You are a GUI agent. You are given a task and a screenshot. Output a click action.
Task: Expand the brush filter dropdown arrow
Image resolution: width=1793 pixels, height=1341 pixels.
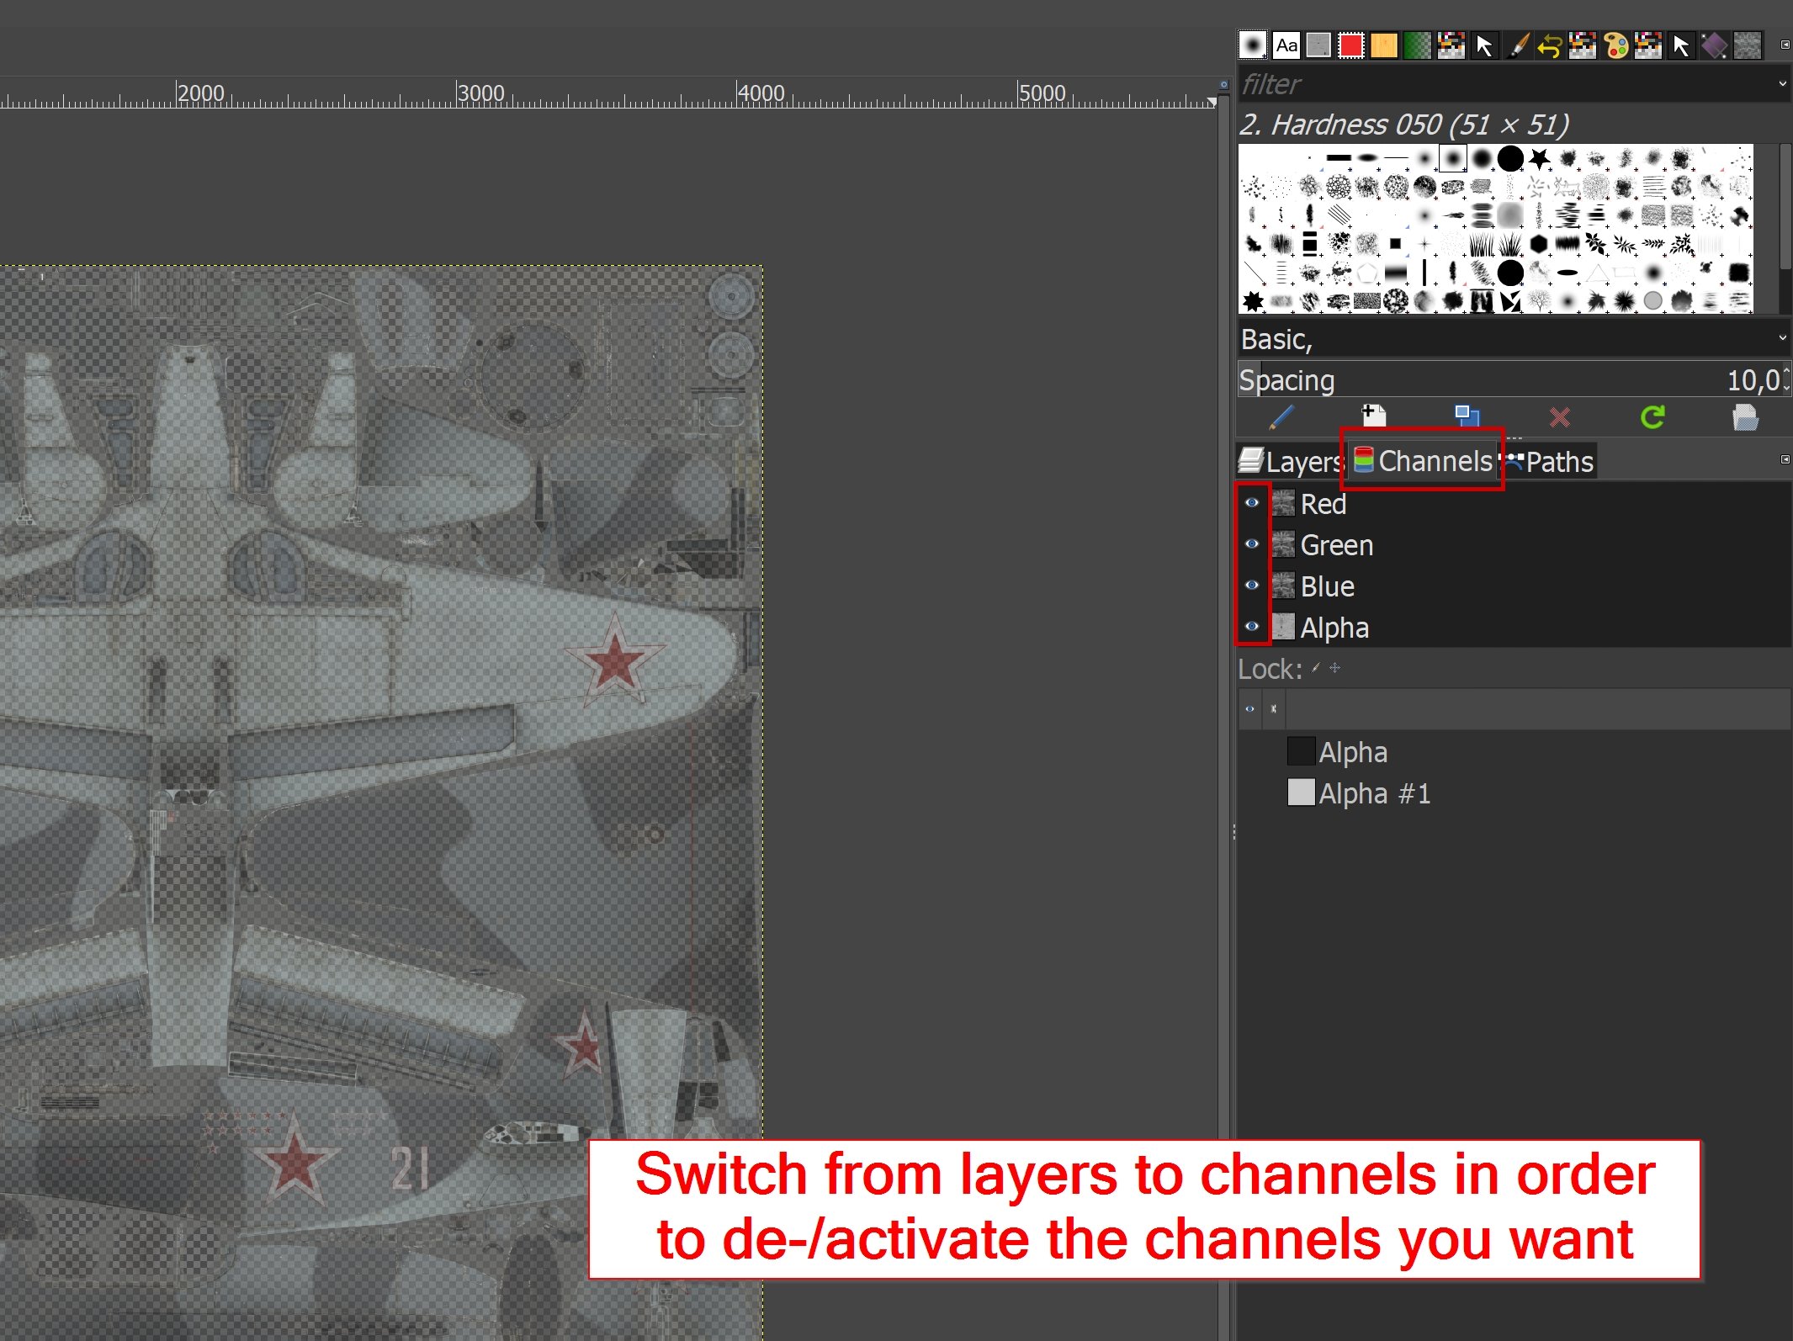(x=1782, y=84)
